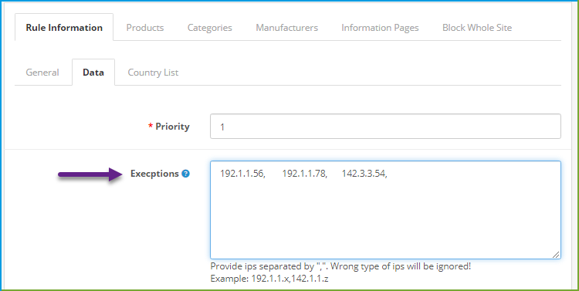579x291 pixels.
Task: Click the textarea resize handle corner
Action: (555, 254)
